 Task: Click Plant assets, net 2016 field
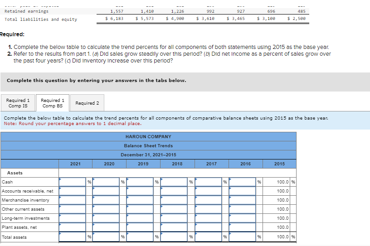[242, 227]
